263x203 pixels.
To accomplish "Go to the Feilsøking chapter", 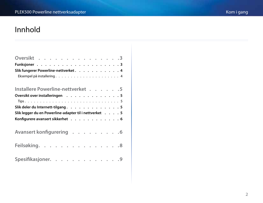I will pyautogui.click(x=69, y=146).
